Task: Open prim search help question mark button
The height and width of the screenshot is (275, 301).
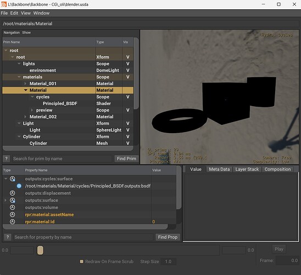Action: [x=7, y=159]
